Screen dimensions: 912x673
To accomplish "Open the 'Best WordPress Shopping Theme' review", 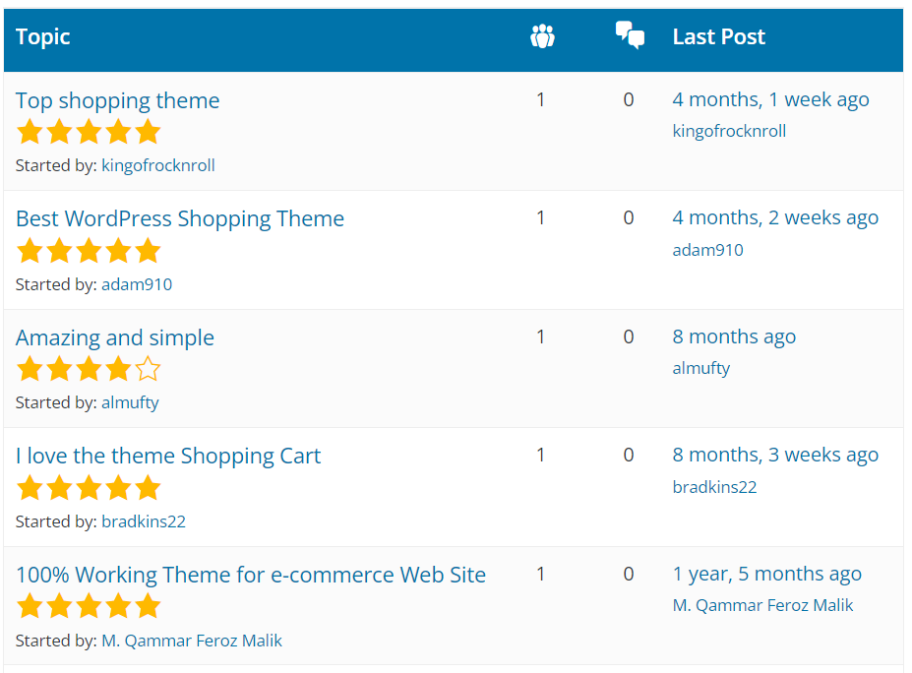I will 180,218.
